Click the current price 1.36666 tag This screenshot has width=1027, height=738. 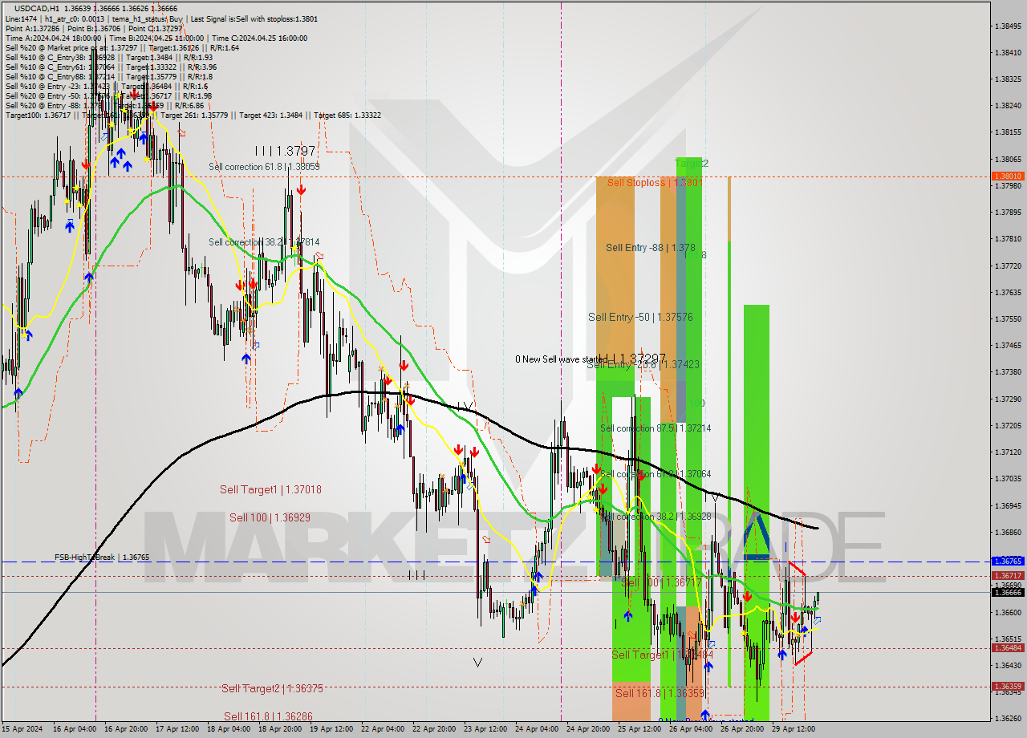tap(1008, 592)
